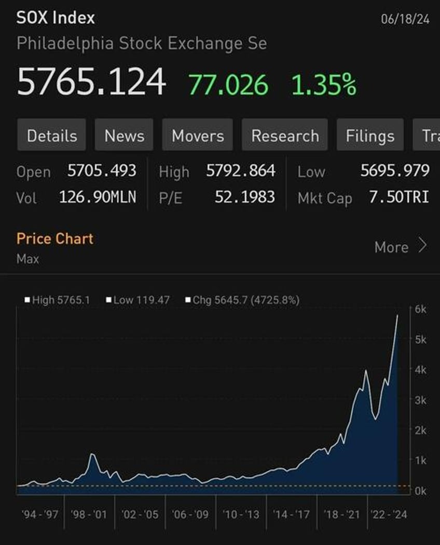Tap the '10 - '13 axis label
The width and height of the screenshot is (440, 545).
click(x=241, y=514)
